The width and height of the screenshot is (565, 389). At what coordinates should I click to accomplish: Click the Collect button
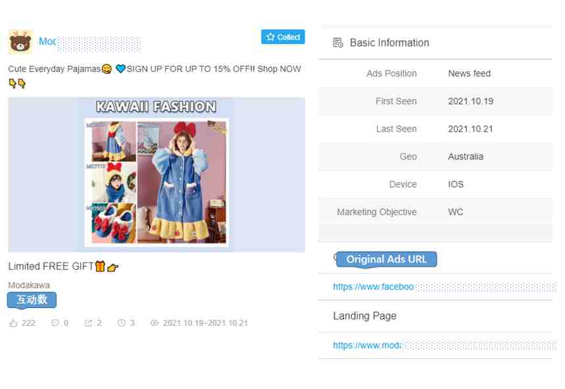(x=283, y=37)
